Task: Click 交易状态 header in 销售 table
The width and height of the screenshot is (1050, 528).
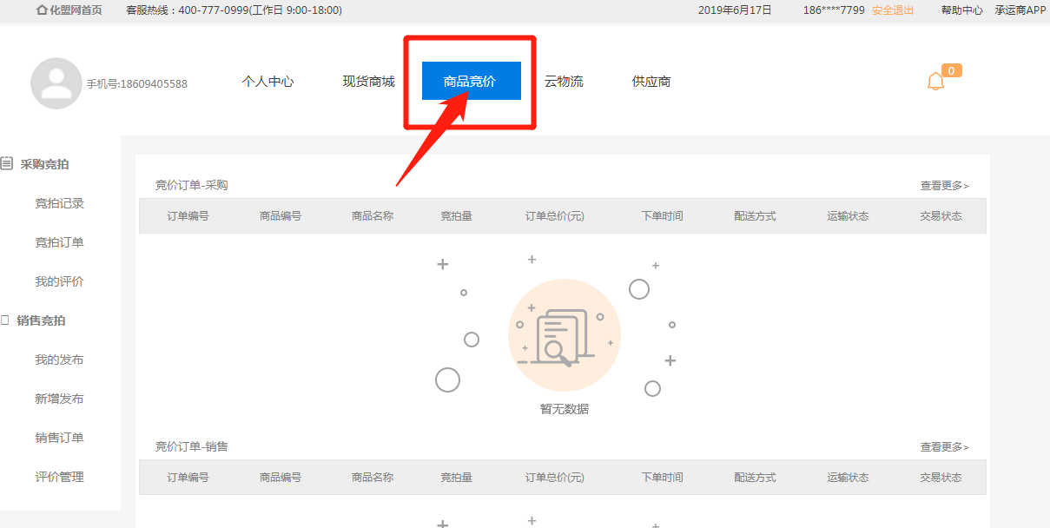Action: click(x=941, y=478)
